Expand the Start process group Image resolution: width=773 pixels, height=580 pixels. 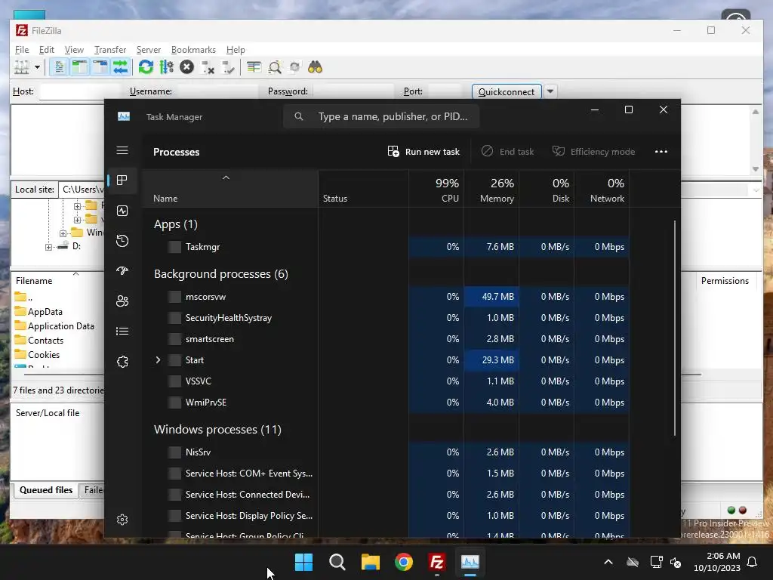[x=158, y=360]
